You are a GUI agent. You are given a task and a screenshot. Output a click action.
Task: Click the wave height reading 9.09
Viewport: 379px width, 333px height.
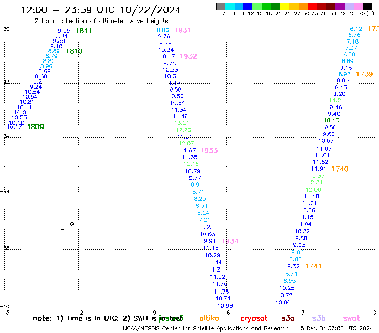(x=64, y=31)
